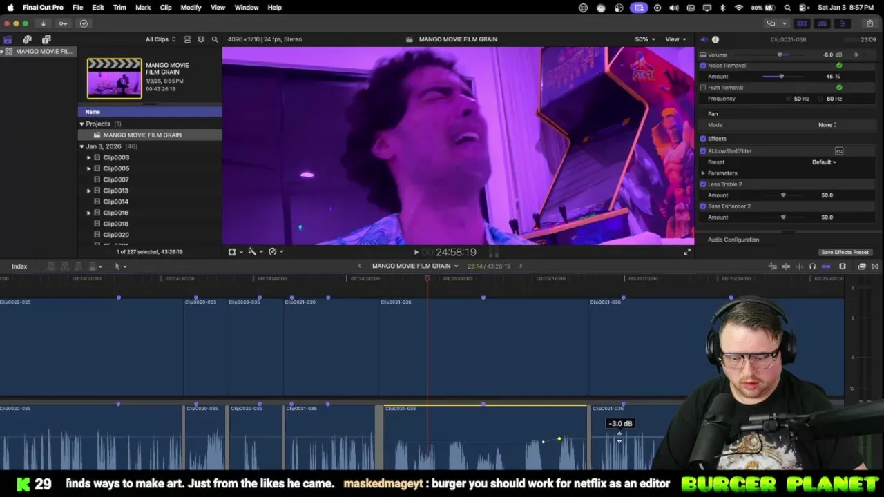Toggle the Effects section checkbox
The image size is (884, 497).
(x=703, y=139)
